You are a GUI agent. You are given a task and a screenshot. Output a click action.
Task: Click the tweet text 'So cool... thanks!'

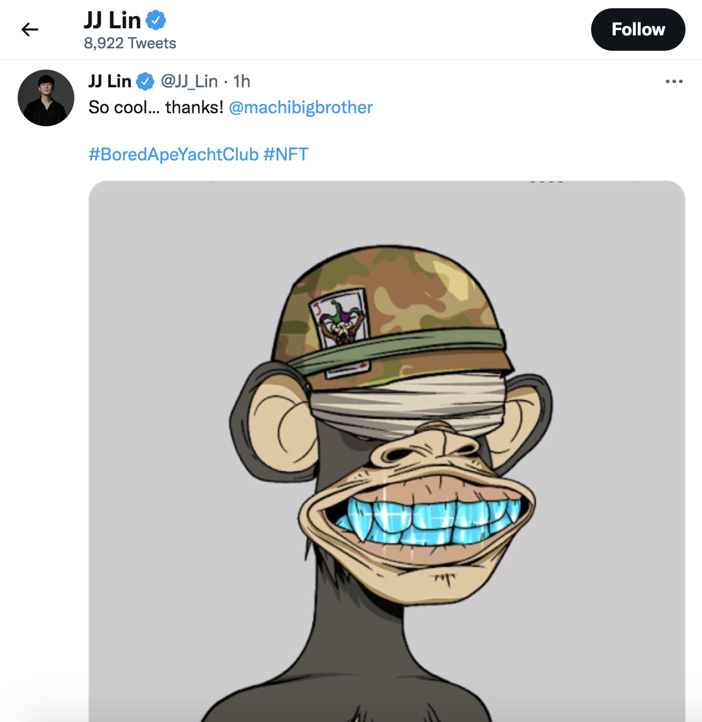[x=156, y=107]
